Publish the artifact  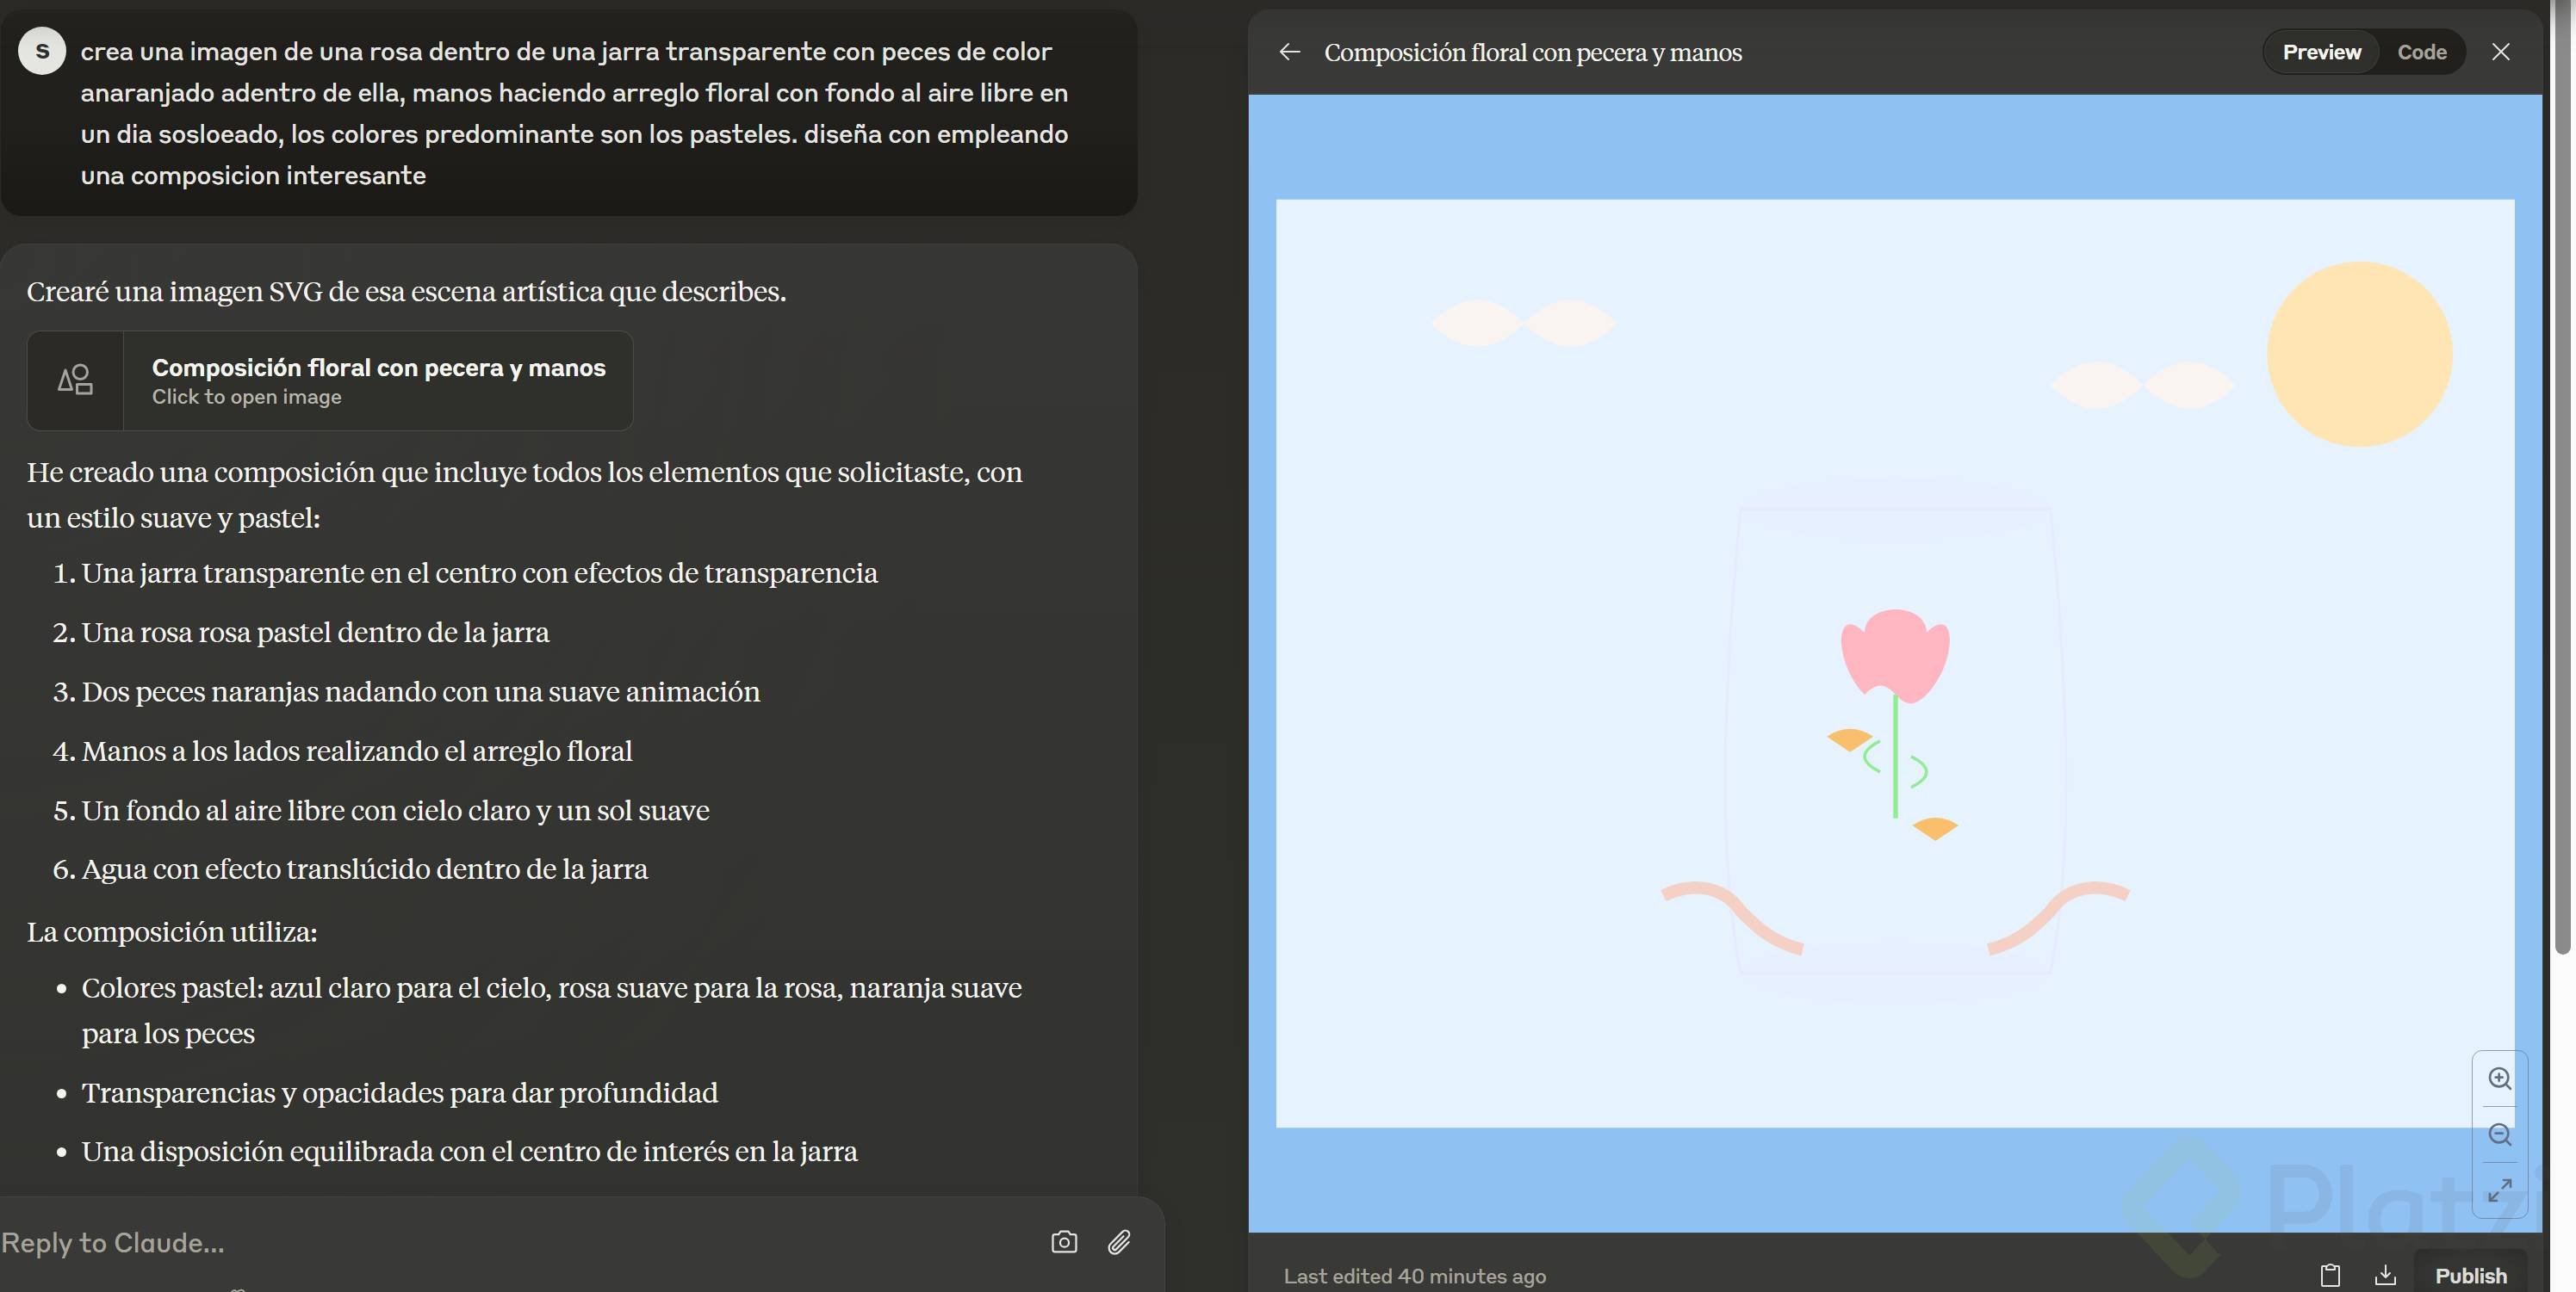click(2470, 1275)
